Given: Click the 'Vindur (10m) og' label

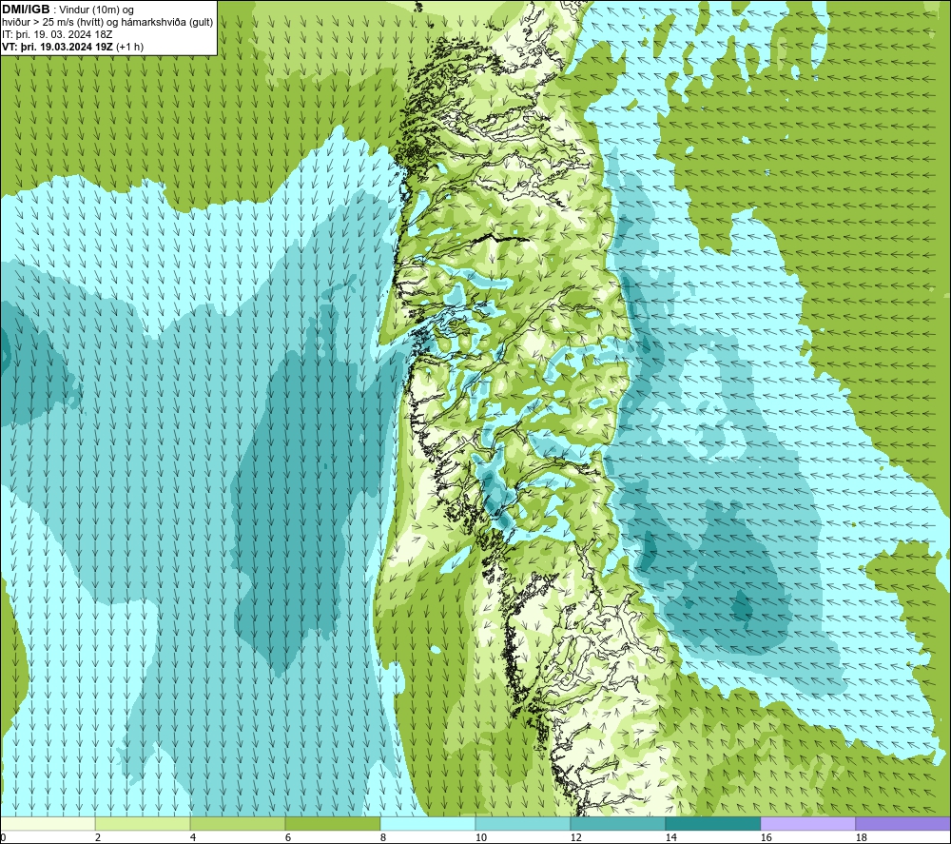Looking at the screenshot, I should (98, 10).
